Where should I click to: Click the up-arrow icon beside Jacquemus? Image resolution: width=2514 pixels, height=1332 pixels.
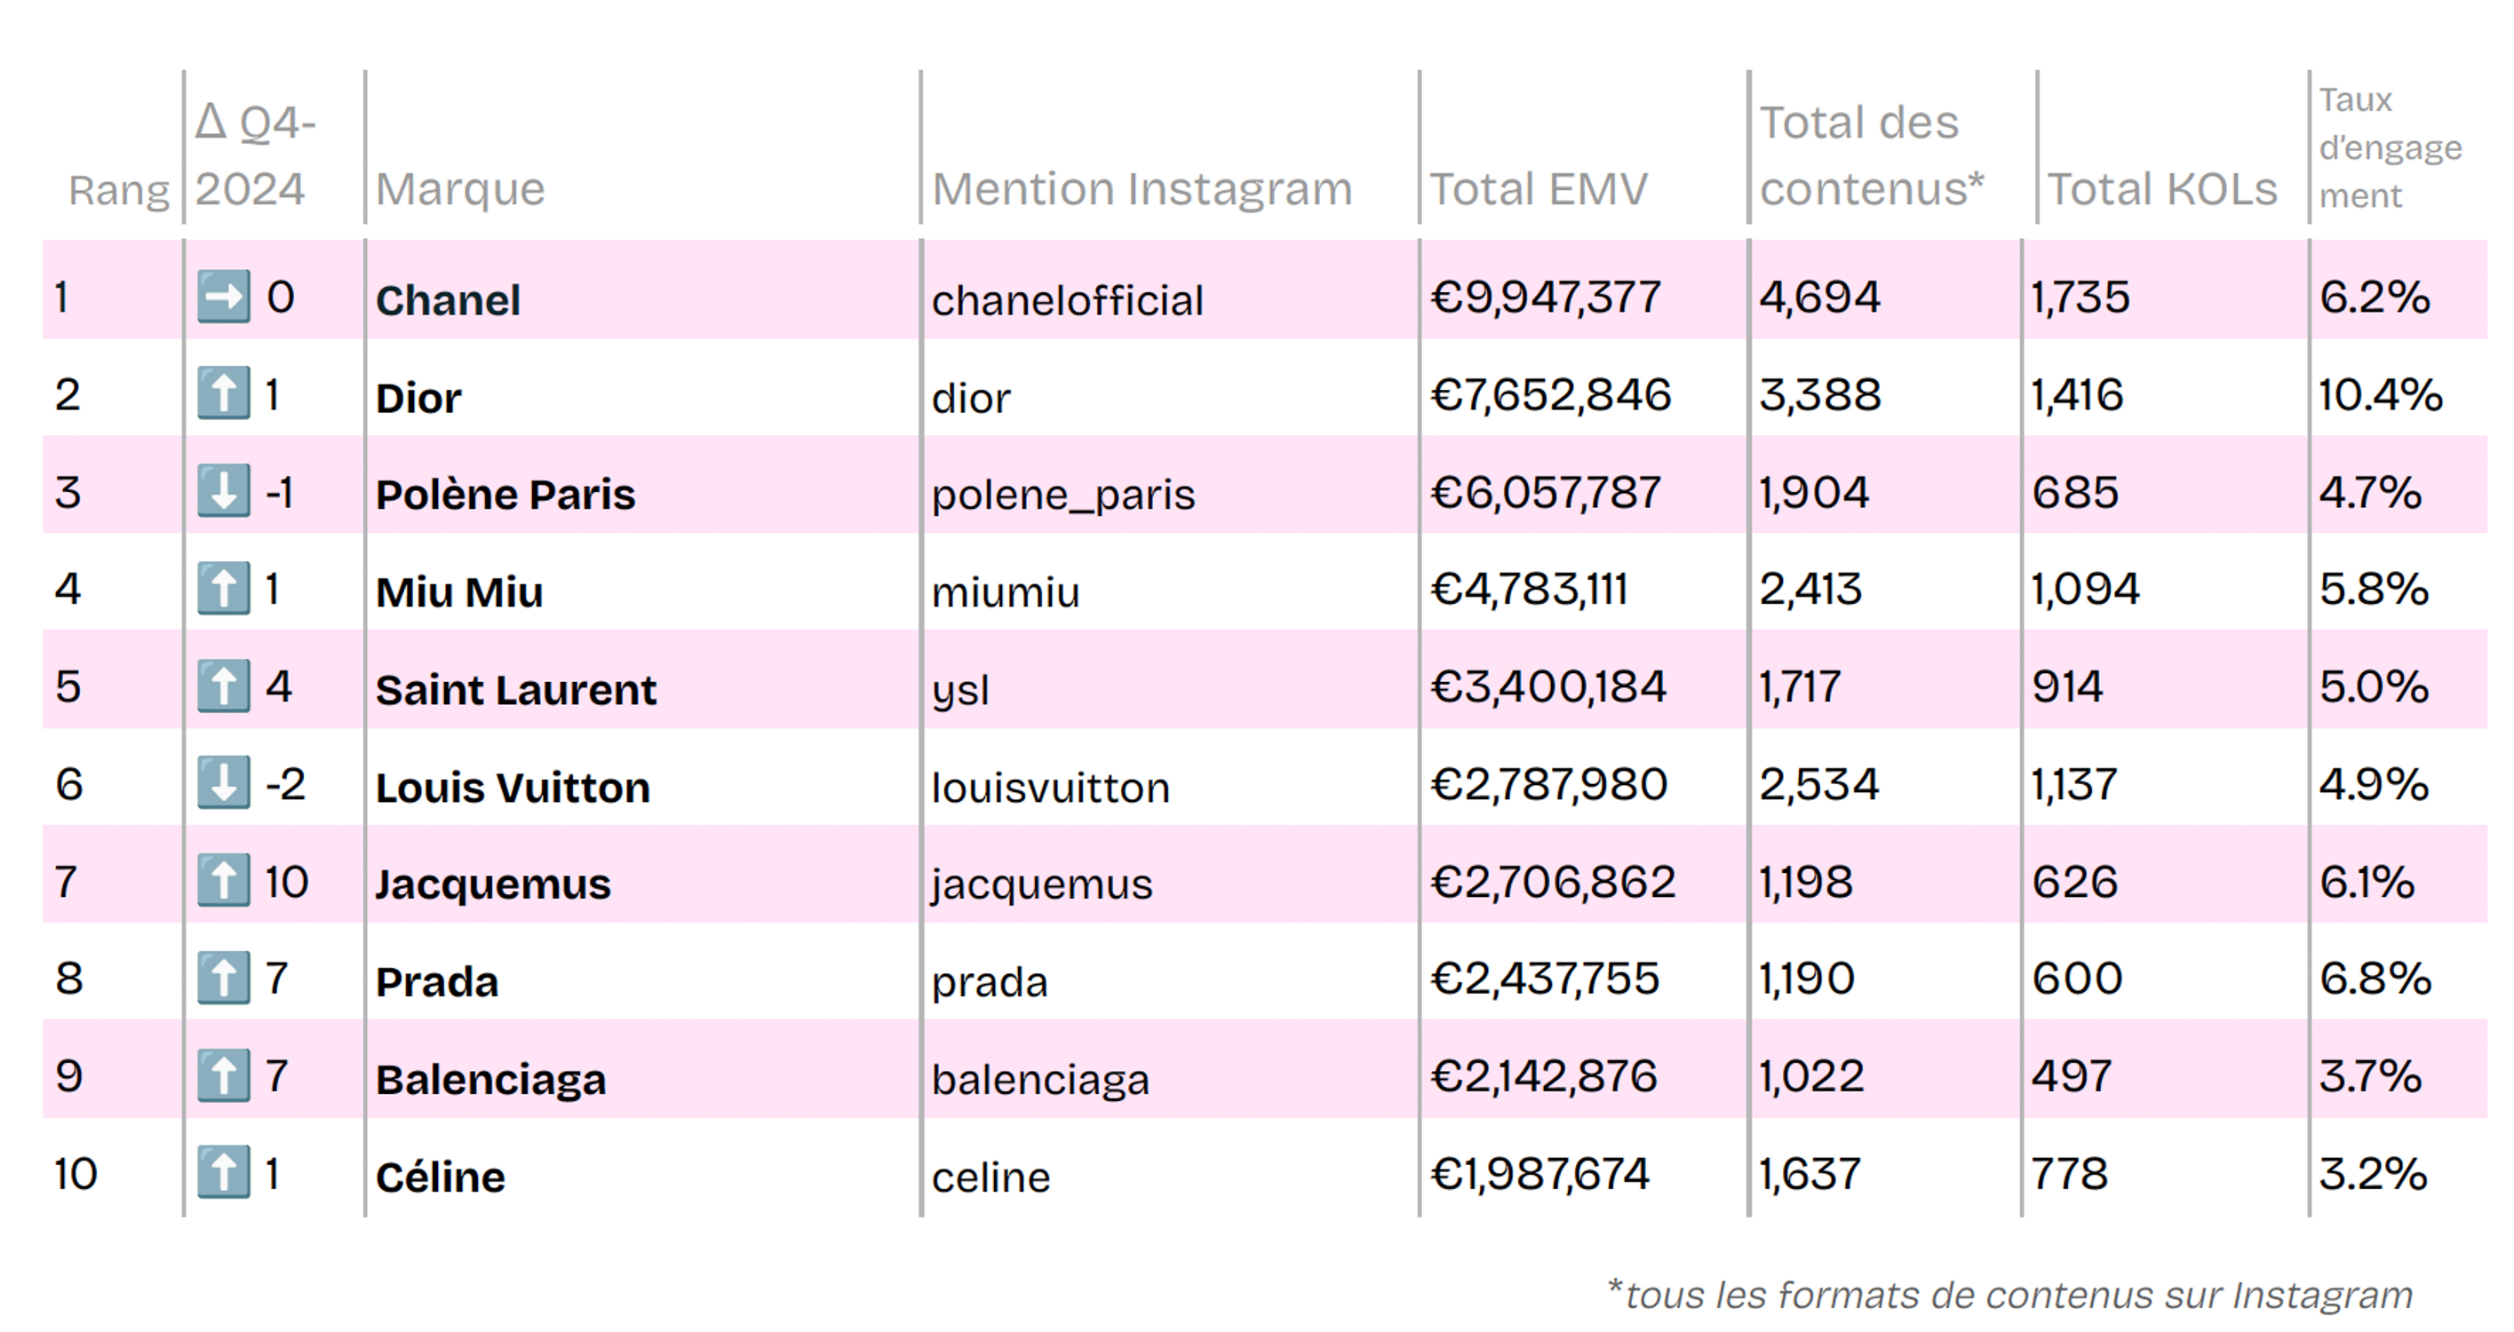coord(227,881)
